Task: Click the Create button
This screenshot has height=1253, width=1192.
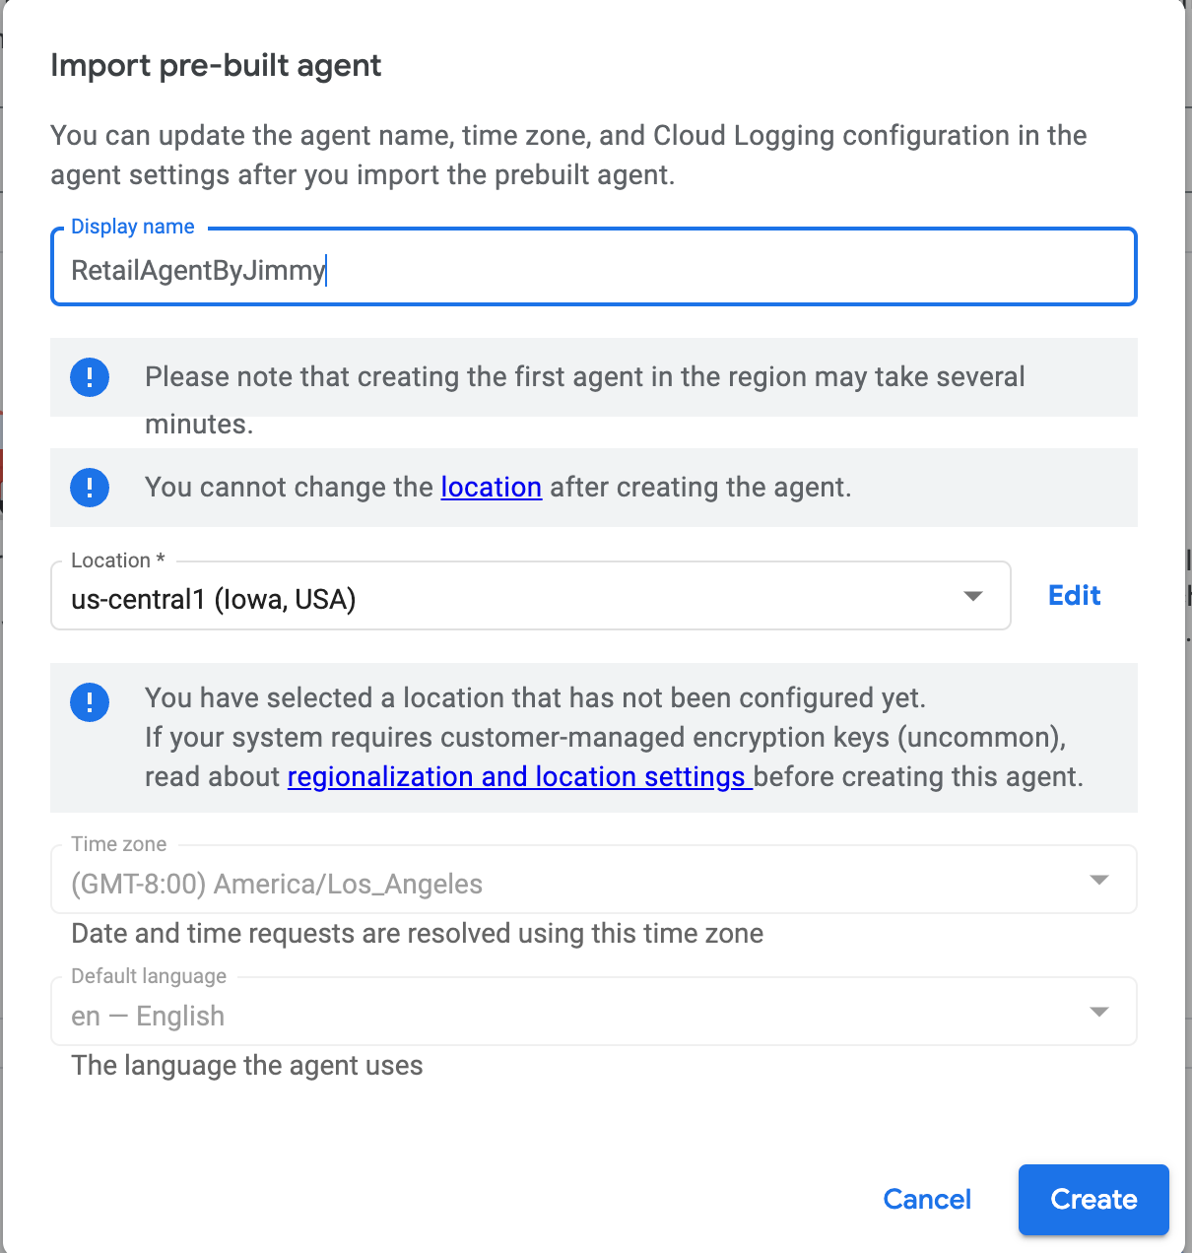Action: tap(1093, 1199)
